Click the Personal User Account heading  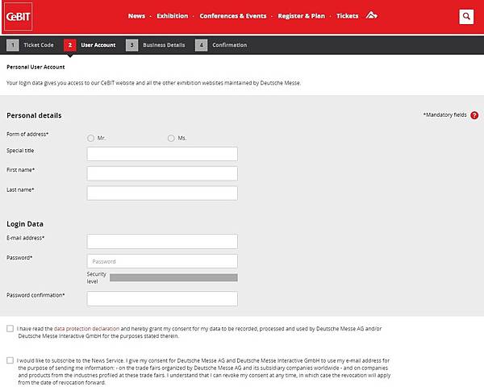tap(35, 67)
